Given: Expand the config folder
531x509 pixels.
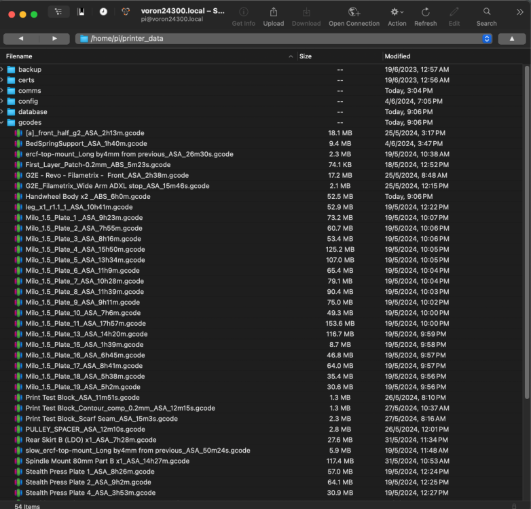Looking at the screenshot, I should 2,101.
